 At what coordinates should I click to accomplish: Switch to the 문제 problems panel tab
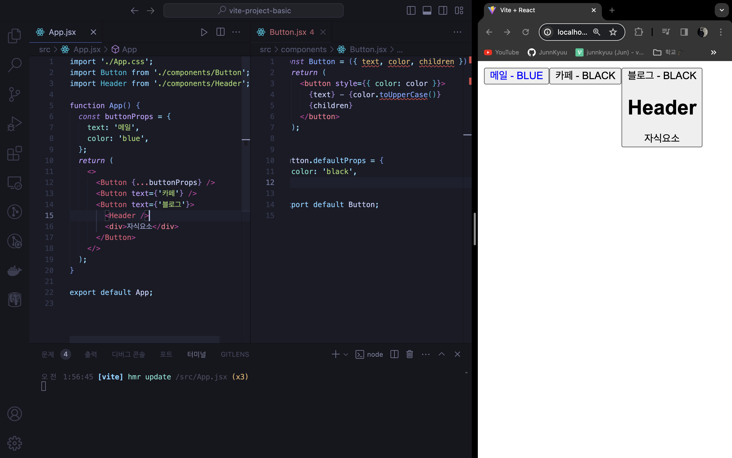click(x=48, y=354)
